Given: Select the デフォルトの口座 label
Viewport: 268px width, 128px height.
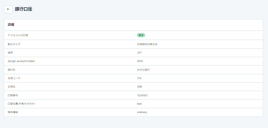Looking at the screenshot, I should (18, 35).
